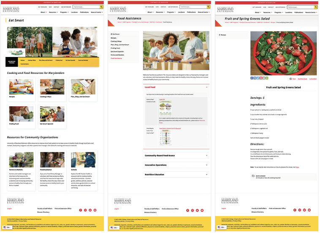Open the Plan, Shop, and Eat Smart card
The width and height of the screenshot is (320, 233).
(x=83, y=89)
